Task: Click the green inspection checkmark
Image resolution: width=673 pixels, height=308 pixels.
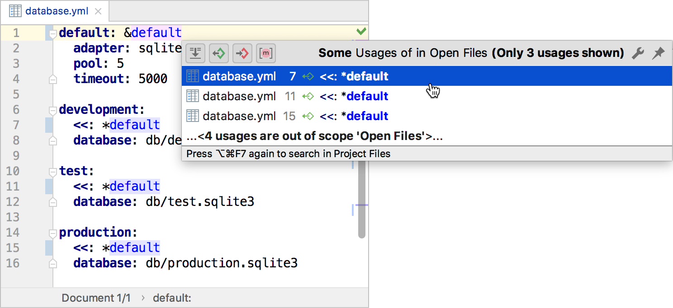Action: click(x=361, y=32)
